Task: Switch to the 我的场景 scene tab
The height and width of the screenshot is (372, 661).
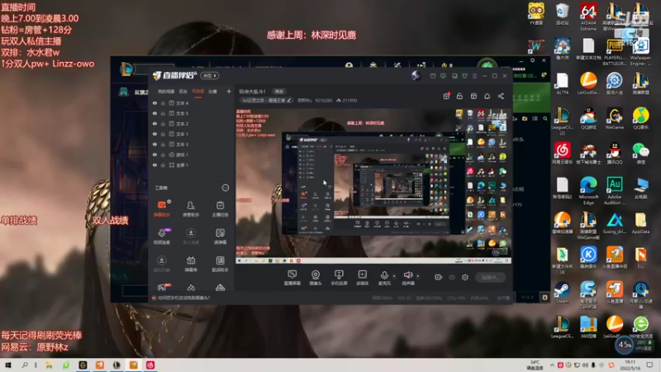Action: 166,91
